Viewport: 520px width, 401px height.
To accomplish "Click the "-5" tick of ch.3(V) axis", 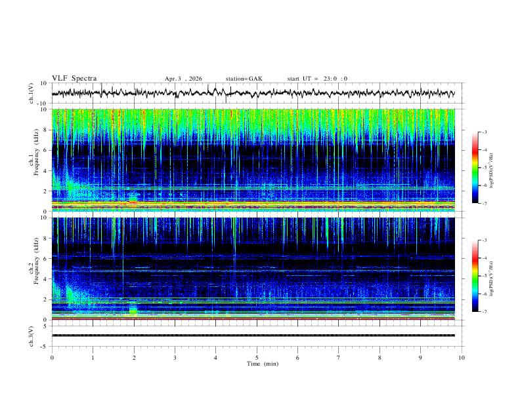I will coord(45,347).
